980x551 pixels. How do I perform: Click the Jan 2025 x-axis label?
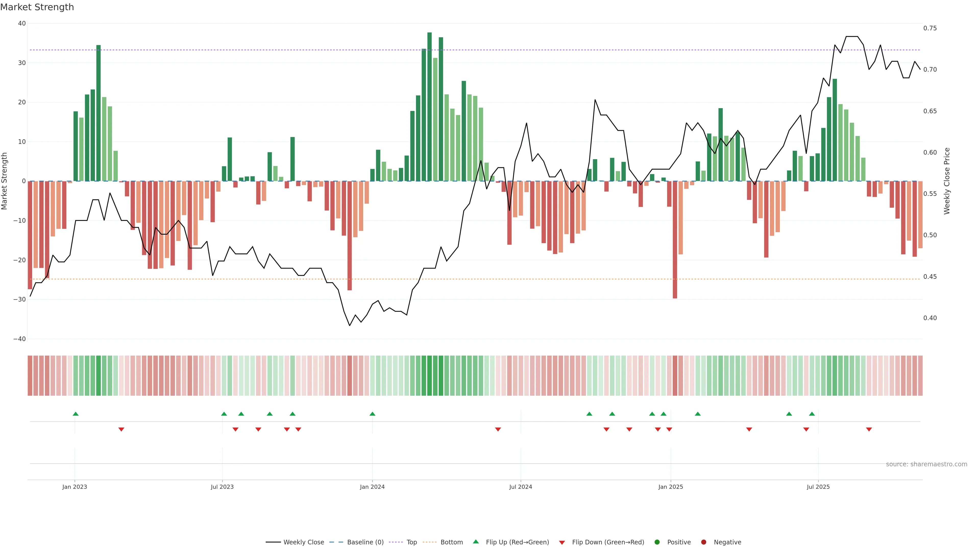pyautogui.click(x=670, y=487)
